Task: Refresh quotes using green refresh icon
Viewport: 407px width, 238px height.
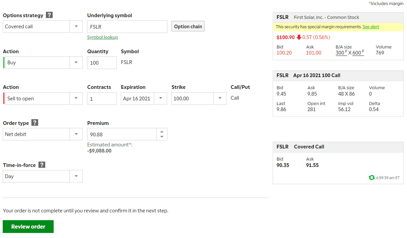Action: [372, 178]
